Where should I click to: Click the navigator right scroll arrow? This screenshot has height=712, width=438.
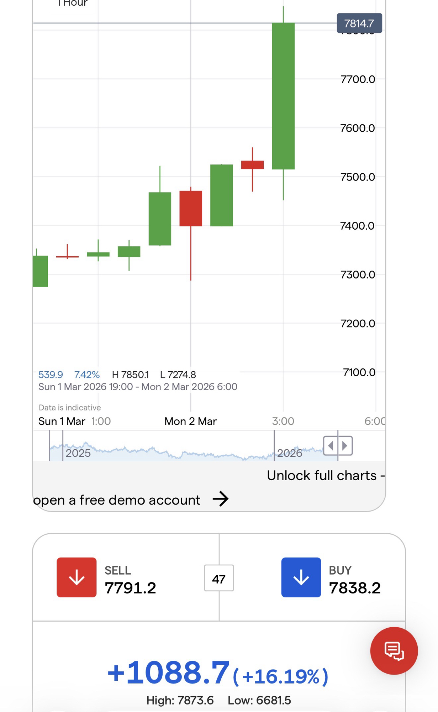[345, 445]
